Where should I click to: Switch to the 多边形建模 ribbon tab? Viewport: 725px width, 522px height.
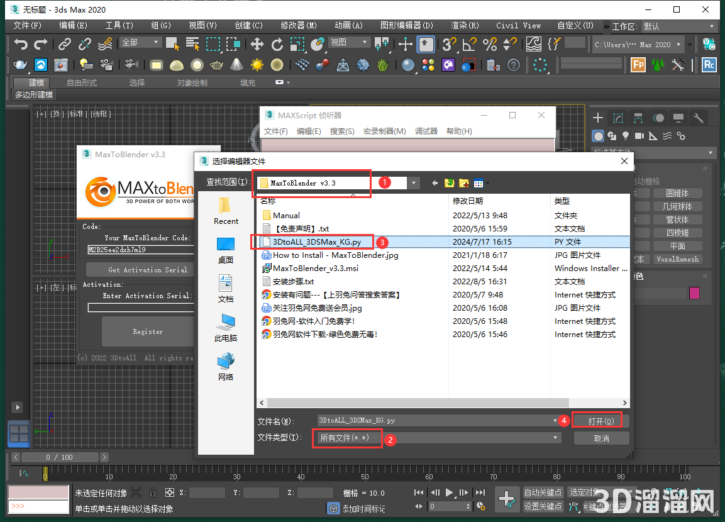[x=33, y=94]
